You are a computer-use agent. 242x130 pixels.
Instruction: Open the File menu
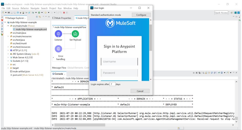pyautogui.click(x=3, y=8)
